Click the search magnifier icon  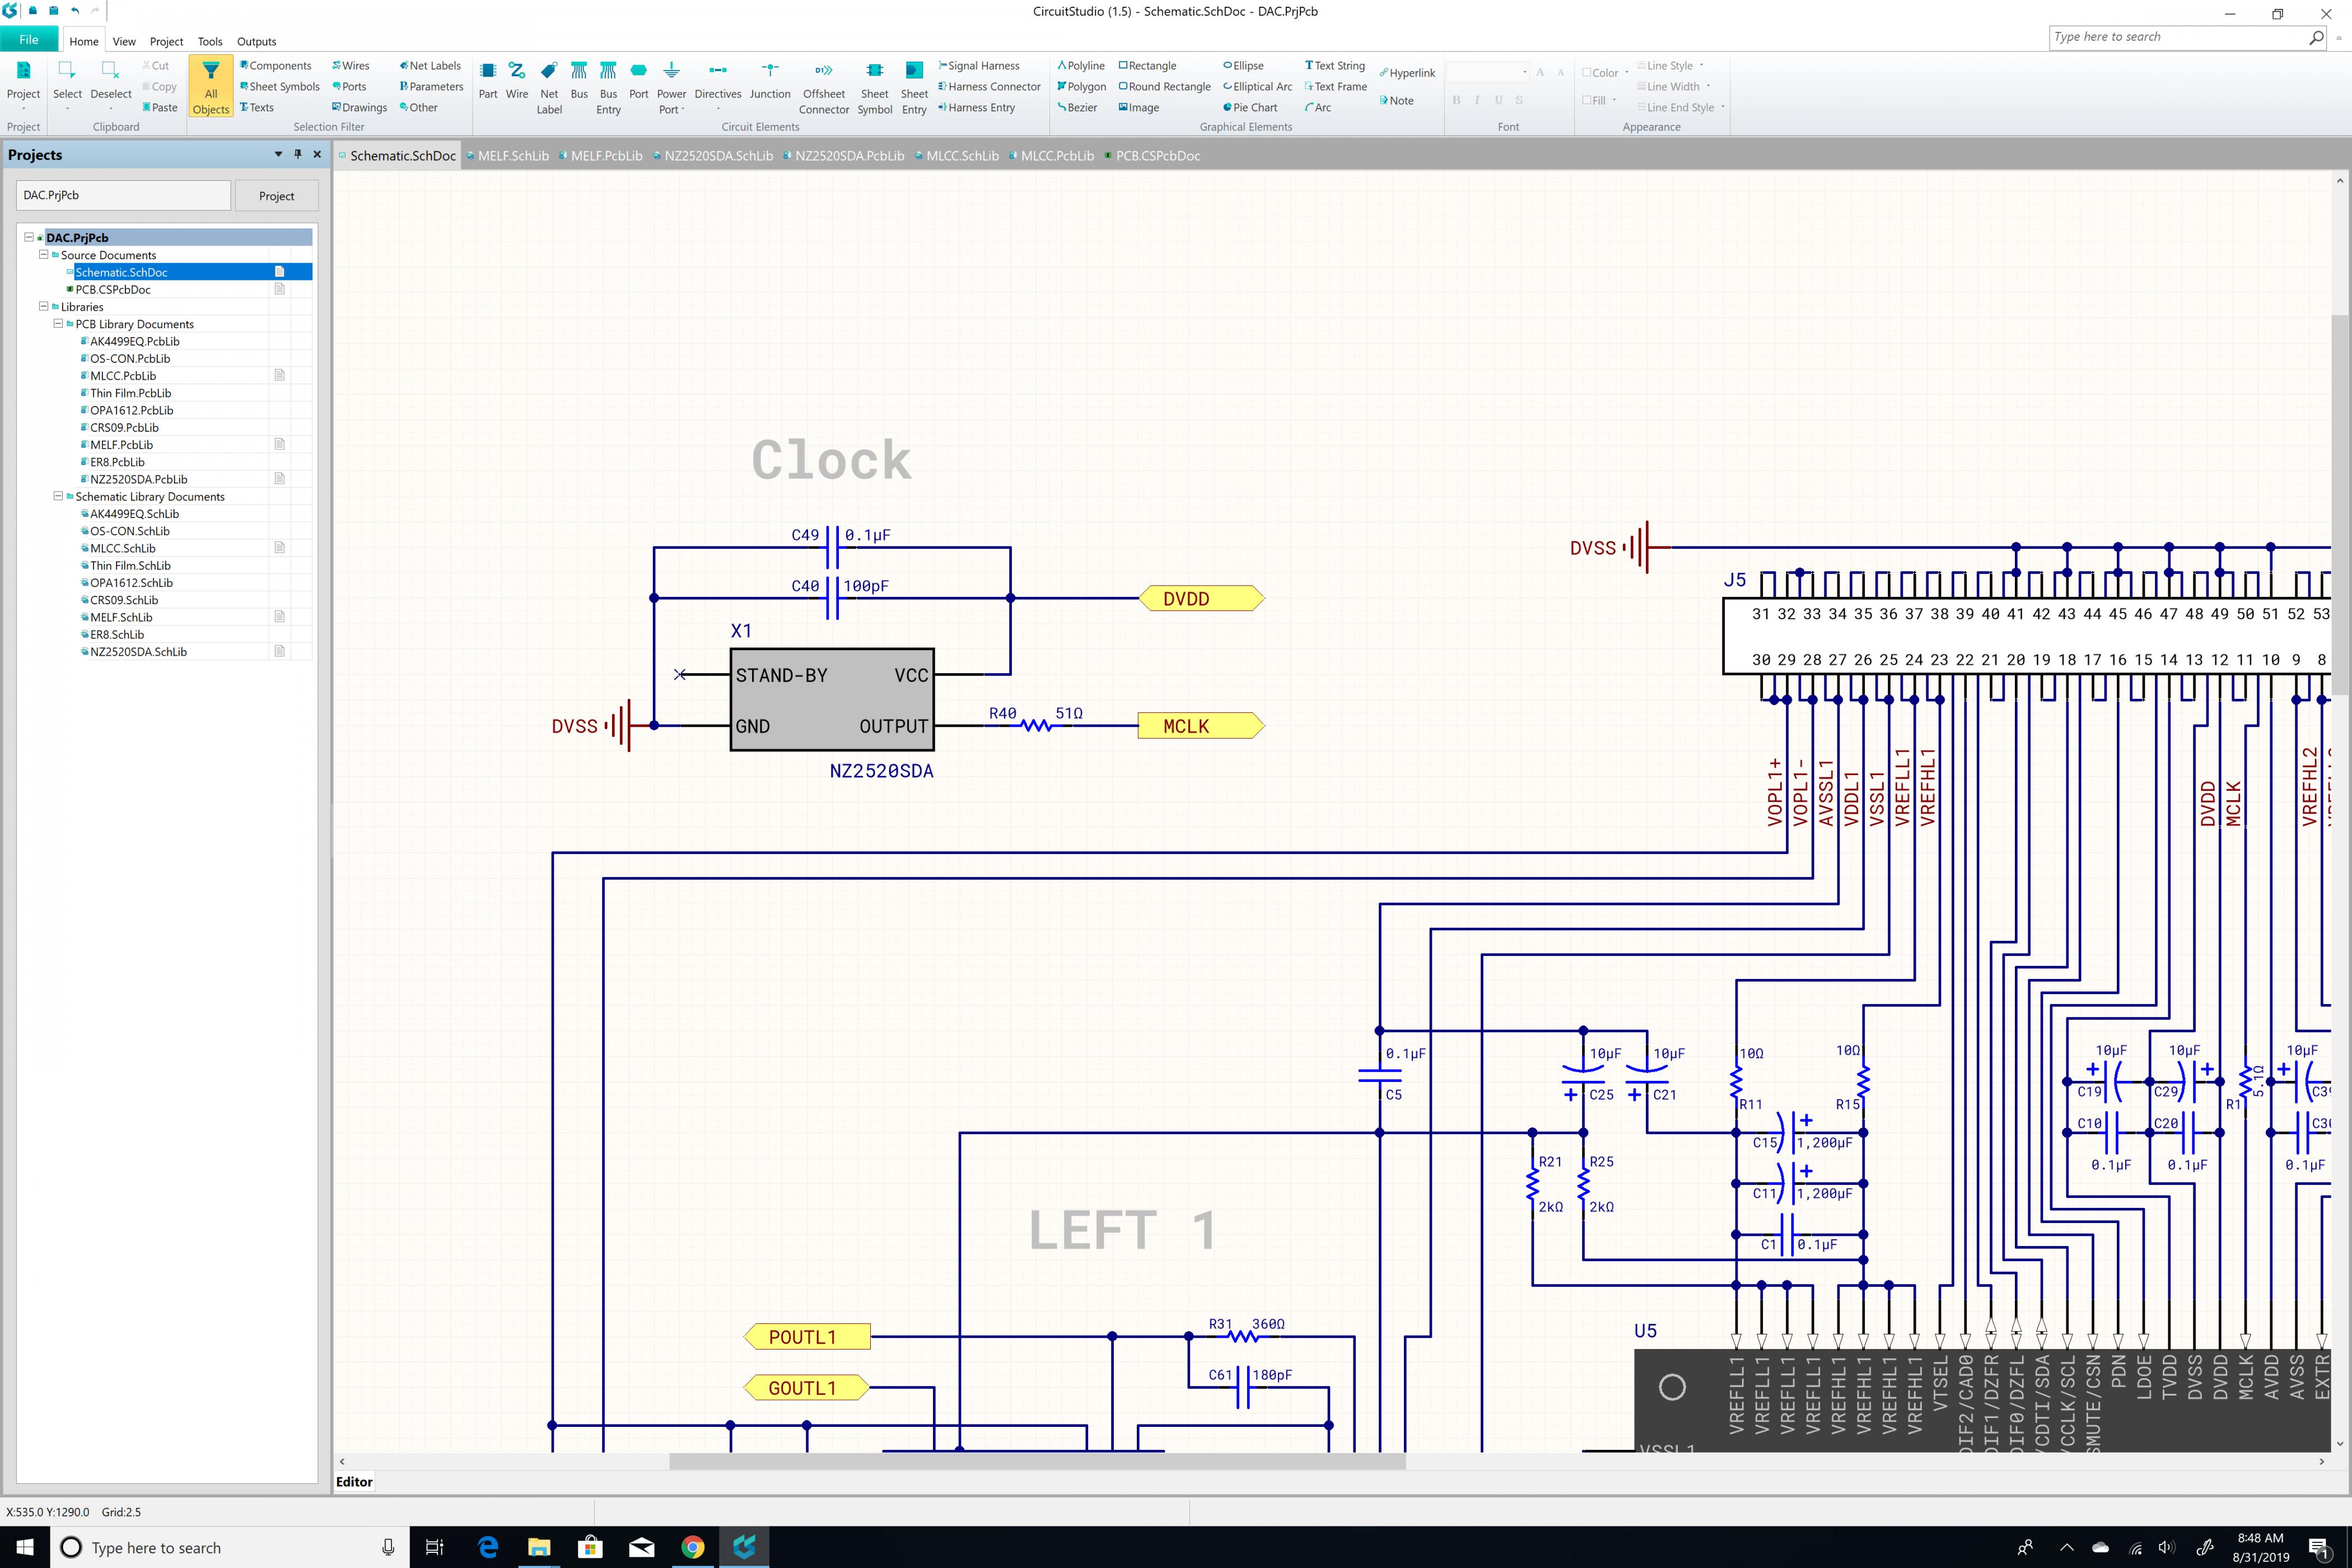tap(2316, 37)
